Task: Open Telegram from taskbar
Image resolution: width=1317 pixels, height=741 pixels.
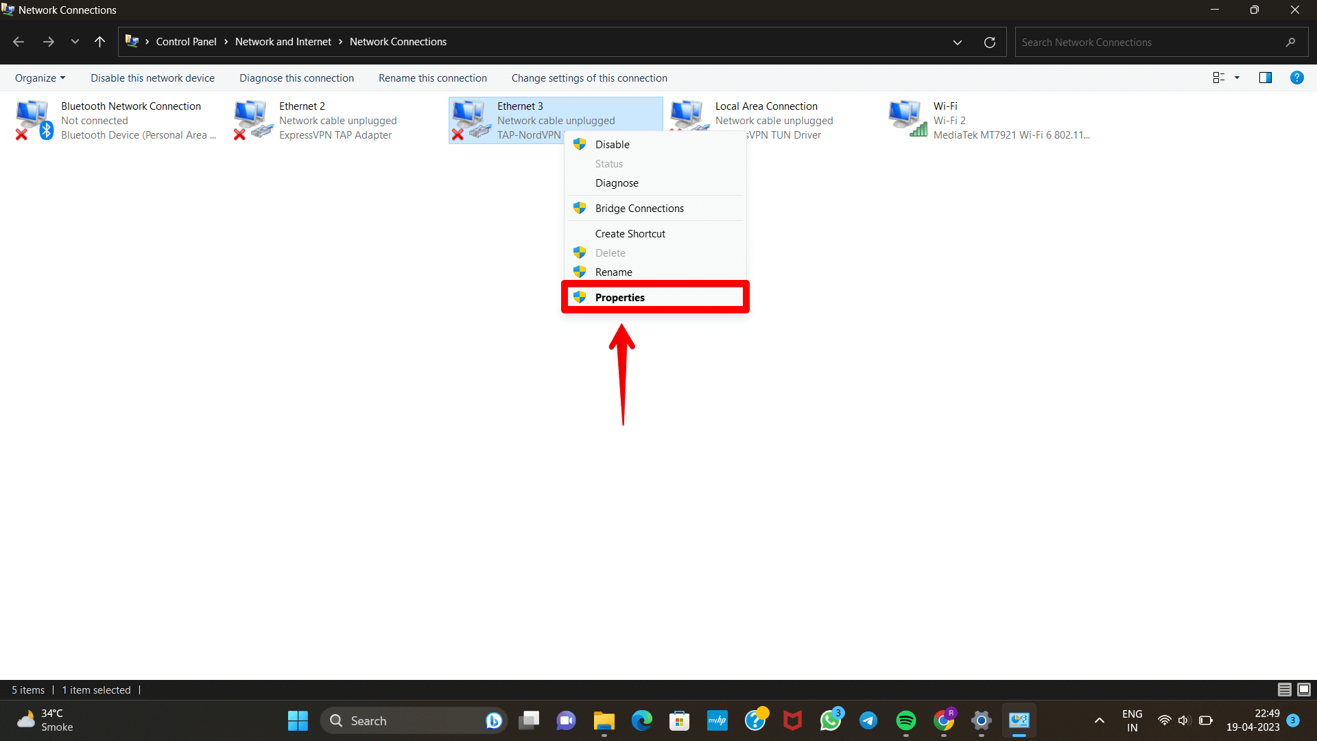Action: click(868, 720)
